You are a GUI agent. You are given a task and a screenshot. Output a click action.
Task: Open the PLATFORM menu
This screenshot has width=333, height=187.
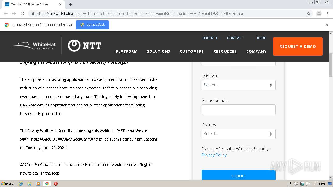(x=126, y=51)
